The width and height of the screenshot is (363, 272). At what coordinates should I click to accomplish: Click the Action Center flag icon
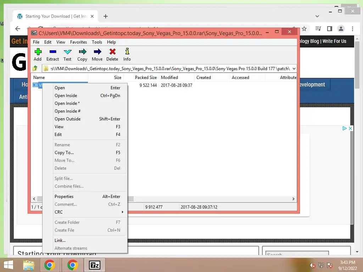330,265
